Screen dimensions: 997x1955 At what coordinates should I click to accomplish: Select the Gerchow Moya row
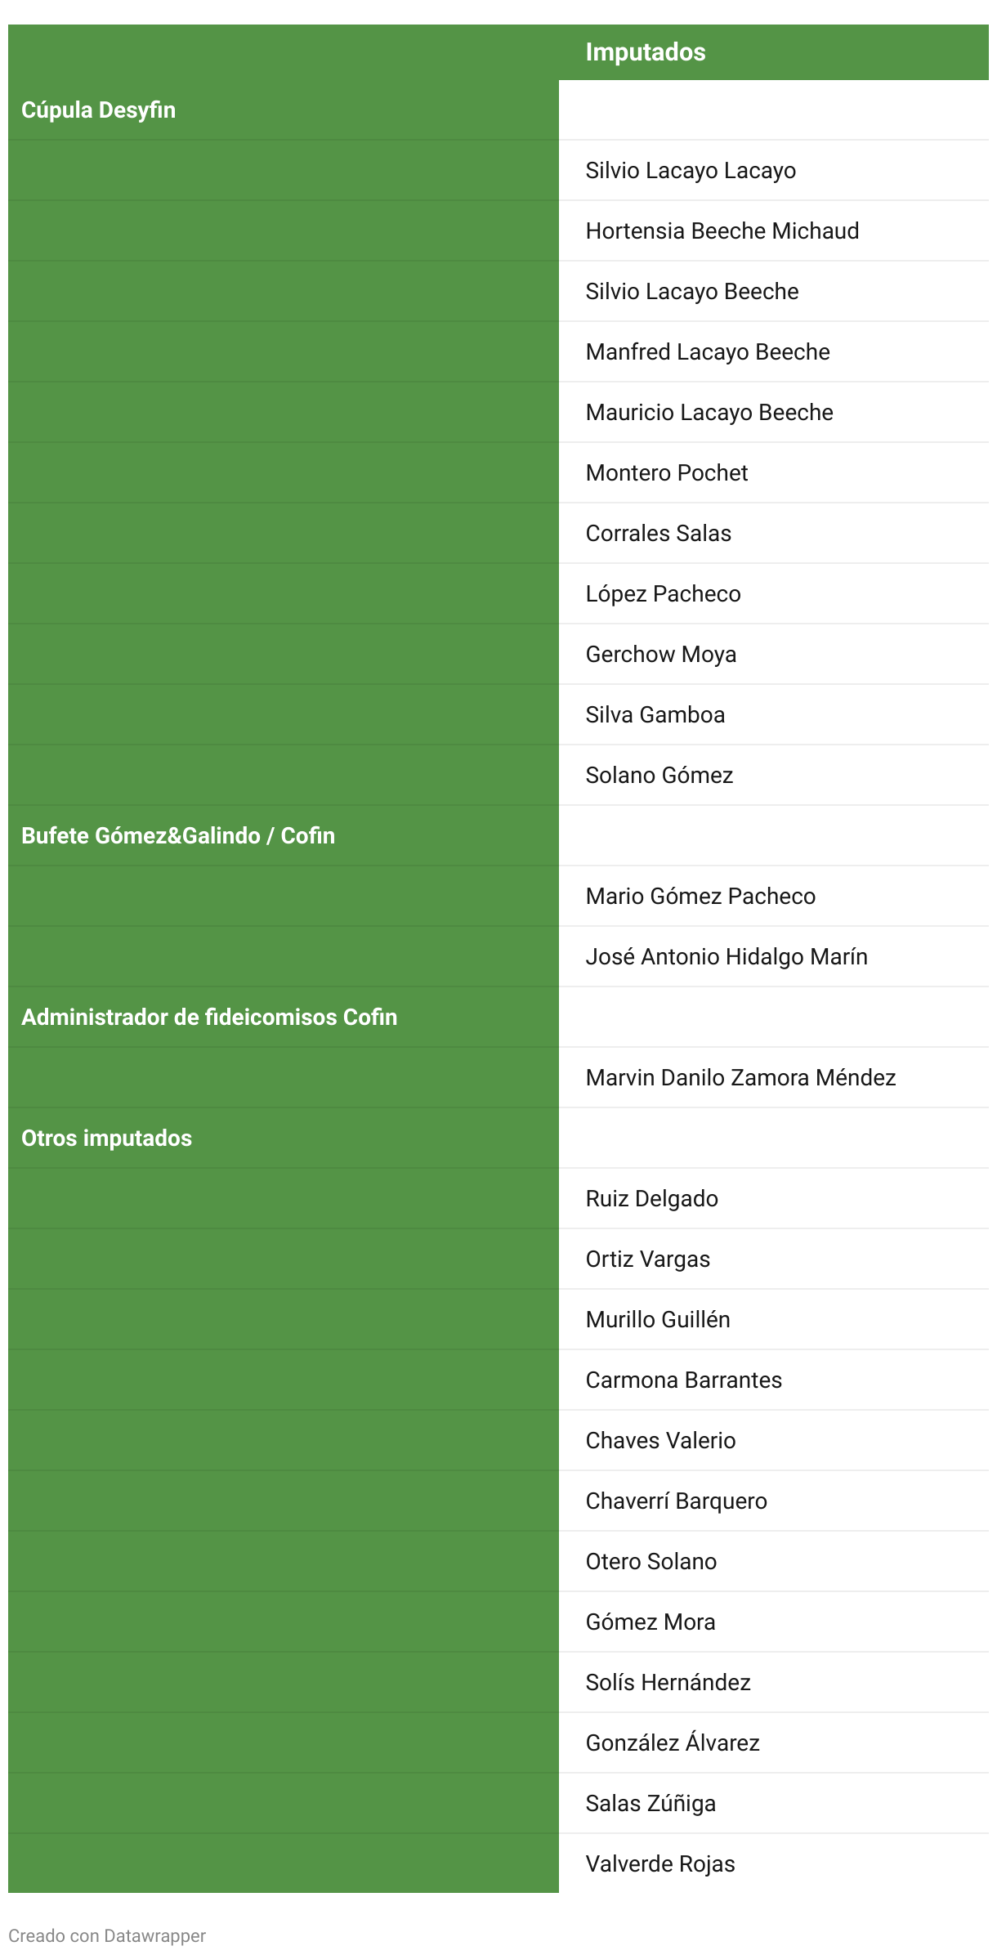pos(660,655)
